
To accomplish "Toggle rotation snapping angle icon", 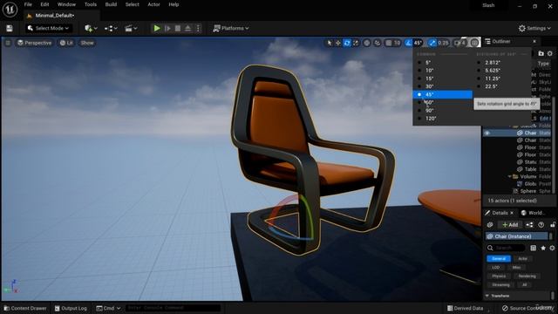I will (409, 43).
